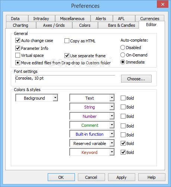Click Choose... to pick a font

[136, 79]
